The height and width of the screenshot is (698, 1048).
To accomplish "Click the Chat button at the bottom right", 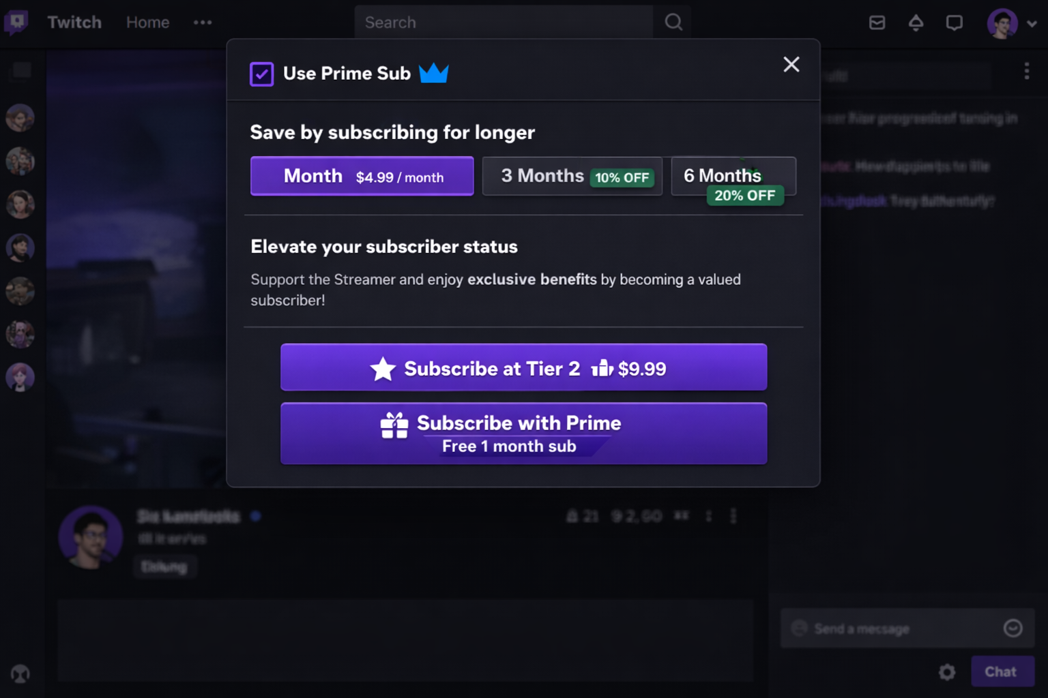I will (x=1002, y=671).
